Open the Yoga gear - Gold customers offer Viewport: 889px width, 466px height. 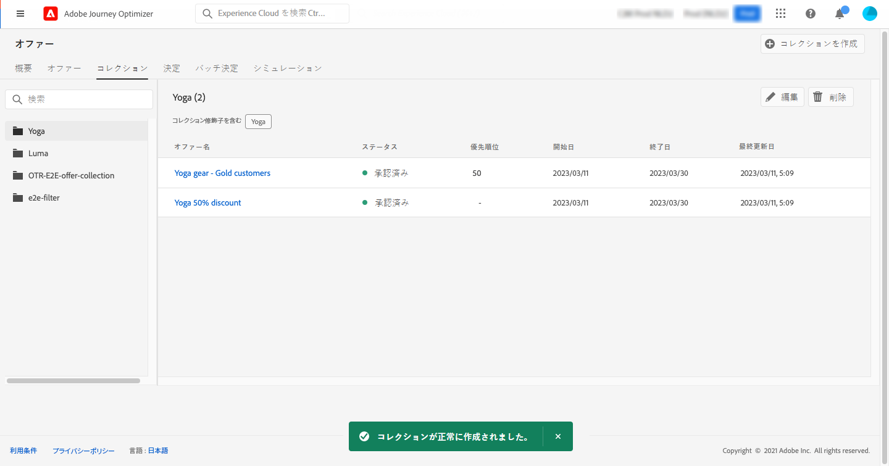[222, 173]
